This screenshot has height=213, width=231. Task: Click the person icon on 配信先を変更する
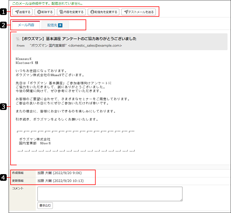tap(92, 12)
